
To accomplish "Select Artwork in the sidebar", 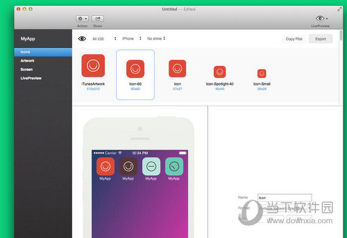I will (28, 61).
